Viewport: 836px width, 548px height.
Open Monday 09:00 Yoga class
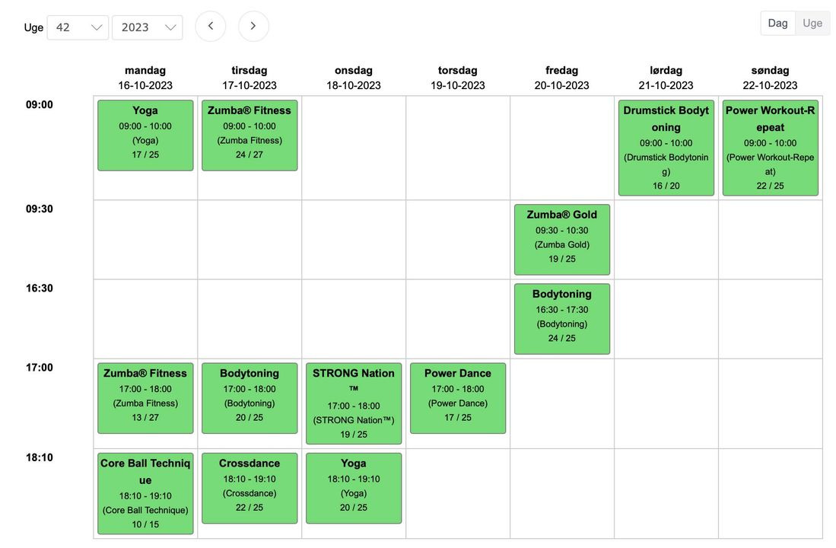tap(145, 135)
